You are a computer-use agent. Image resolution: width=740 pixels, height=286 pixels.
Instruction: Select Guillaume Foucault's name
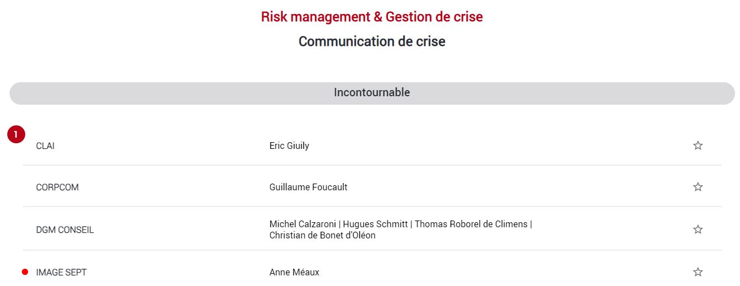tap(308, 187)
